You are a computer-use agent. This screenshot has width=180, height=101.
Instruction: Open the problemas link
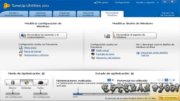pos(130,83)
